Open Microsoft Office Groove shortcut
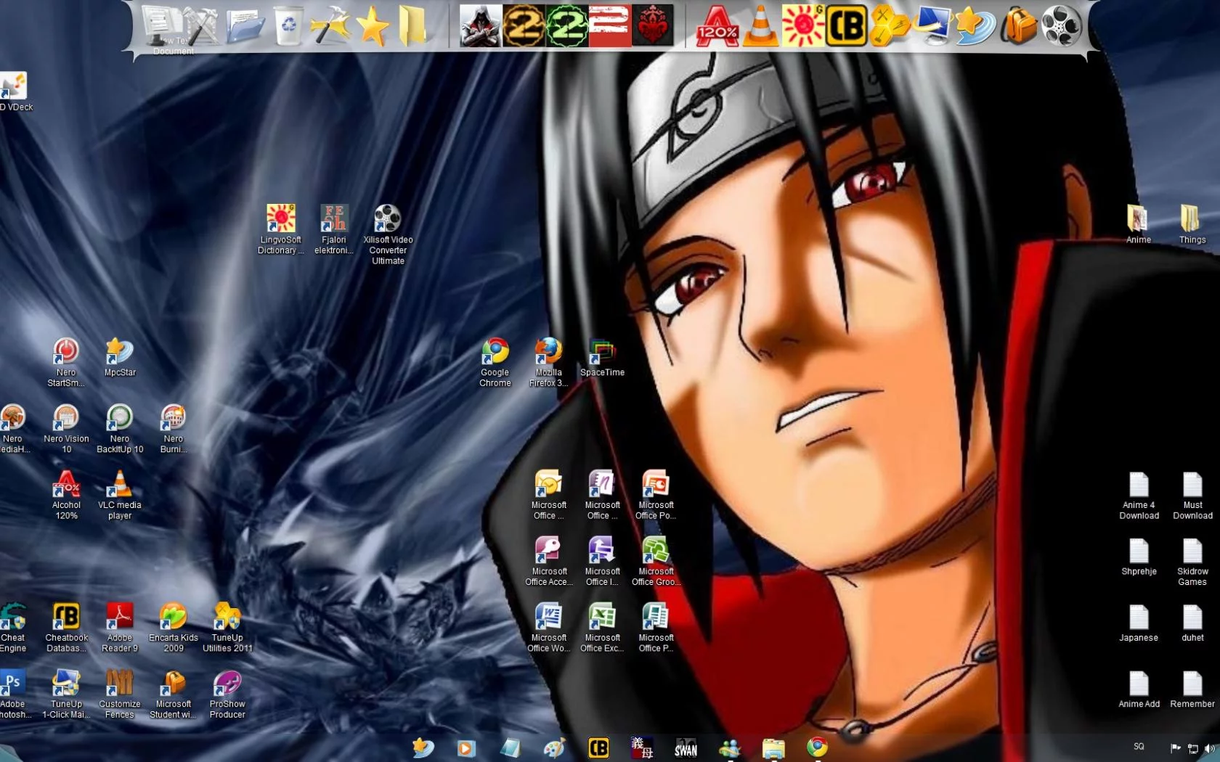The height and width of the screenshot is (762, 1220). pos(656,561)
